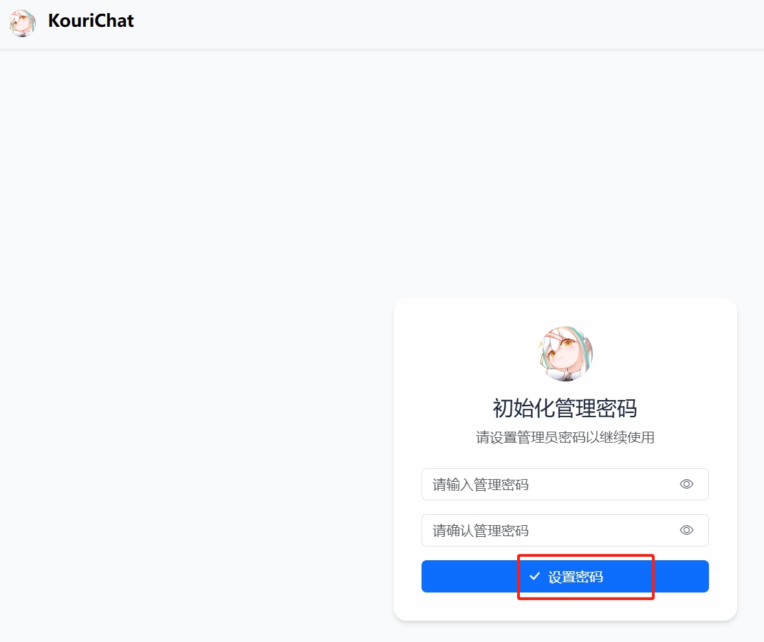Reveal the admin password using first eye icon
The height and width of the screenshot is (642, 764).
pos(686,484)
